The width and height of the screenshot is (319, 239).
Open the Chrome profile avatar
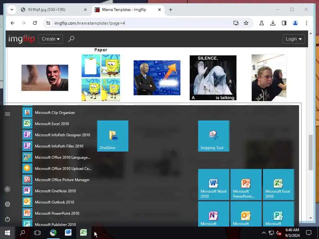(295, 23)
